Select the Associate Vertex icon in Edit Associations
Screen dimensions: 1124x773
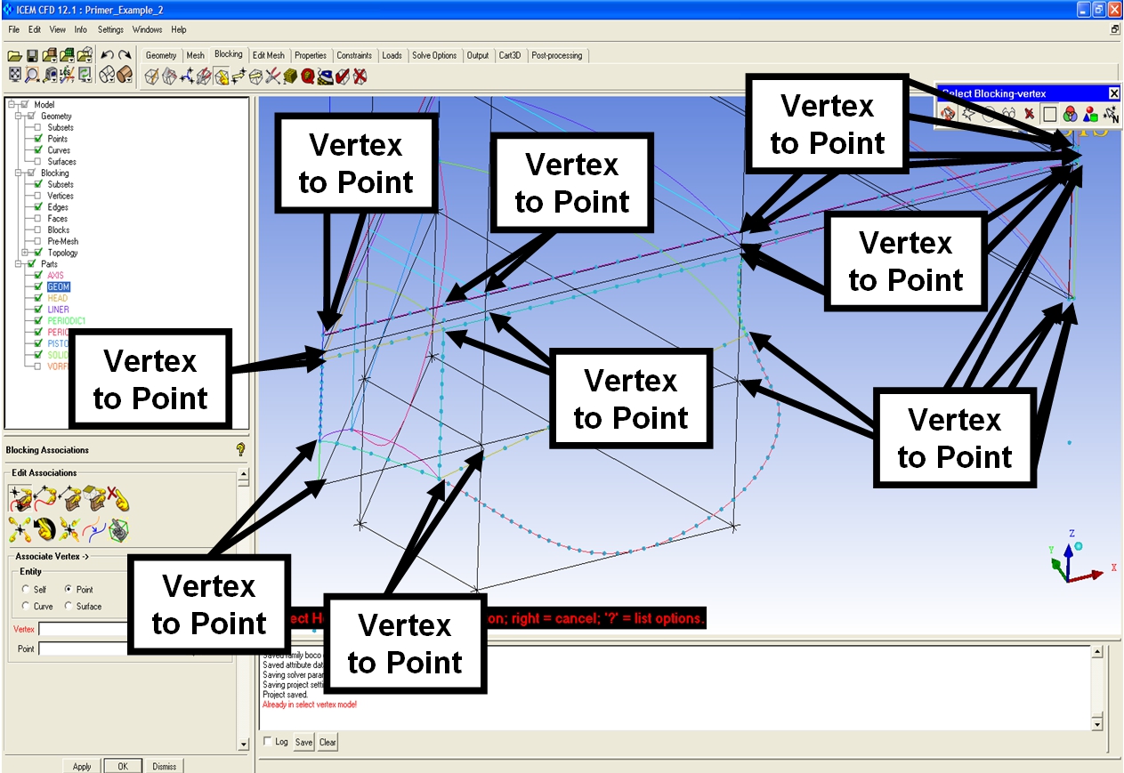(x=18, y=498)
